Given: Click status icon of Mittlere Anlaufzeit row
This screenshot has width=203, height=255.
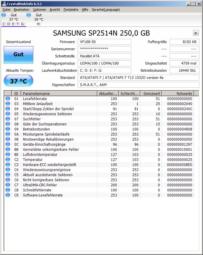Looking at the screenshot, I should 8,104.
